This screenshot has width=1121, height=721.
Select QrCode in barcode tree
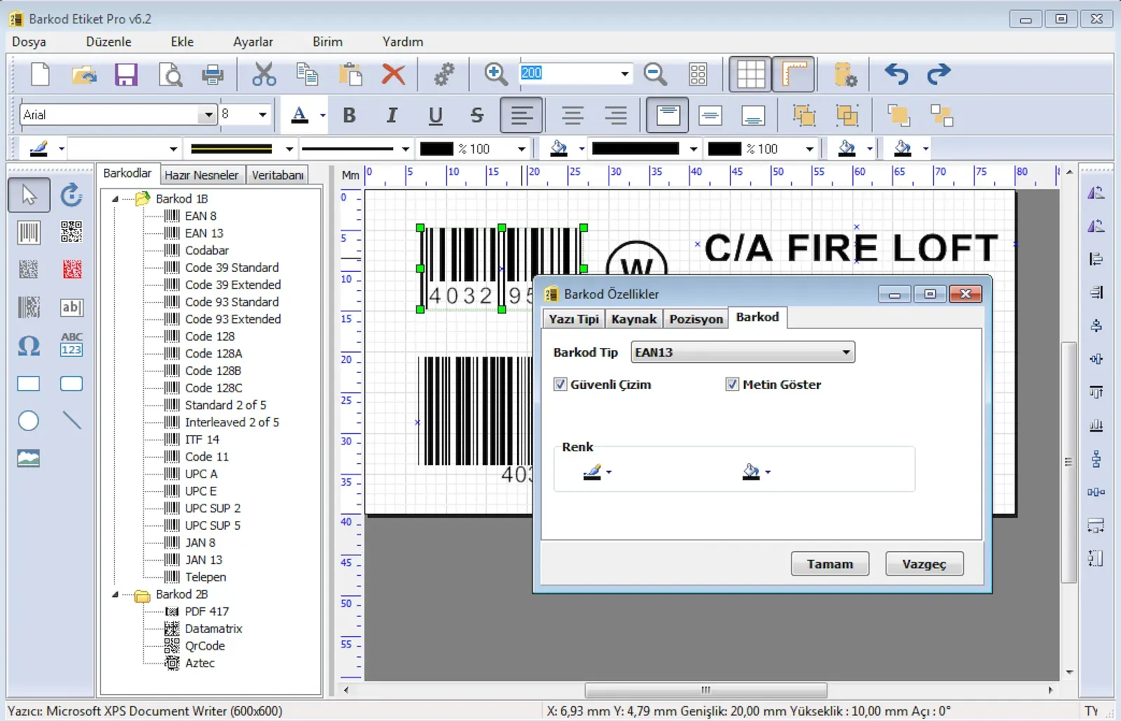pos(205,646)
